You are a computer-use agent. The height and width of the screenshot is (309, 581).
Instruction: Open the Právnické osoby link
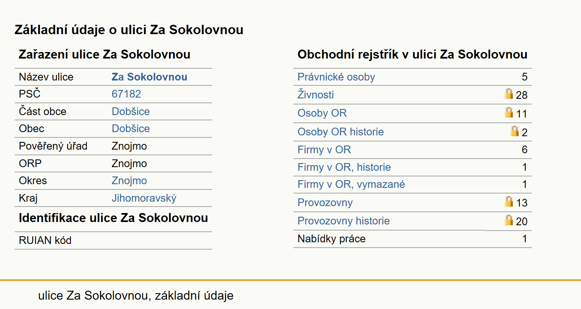(x=336, y=77)
